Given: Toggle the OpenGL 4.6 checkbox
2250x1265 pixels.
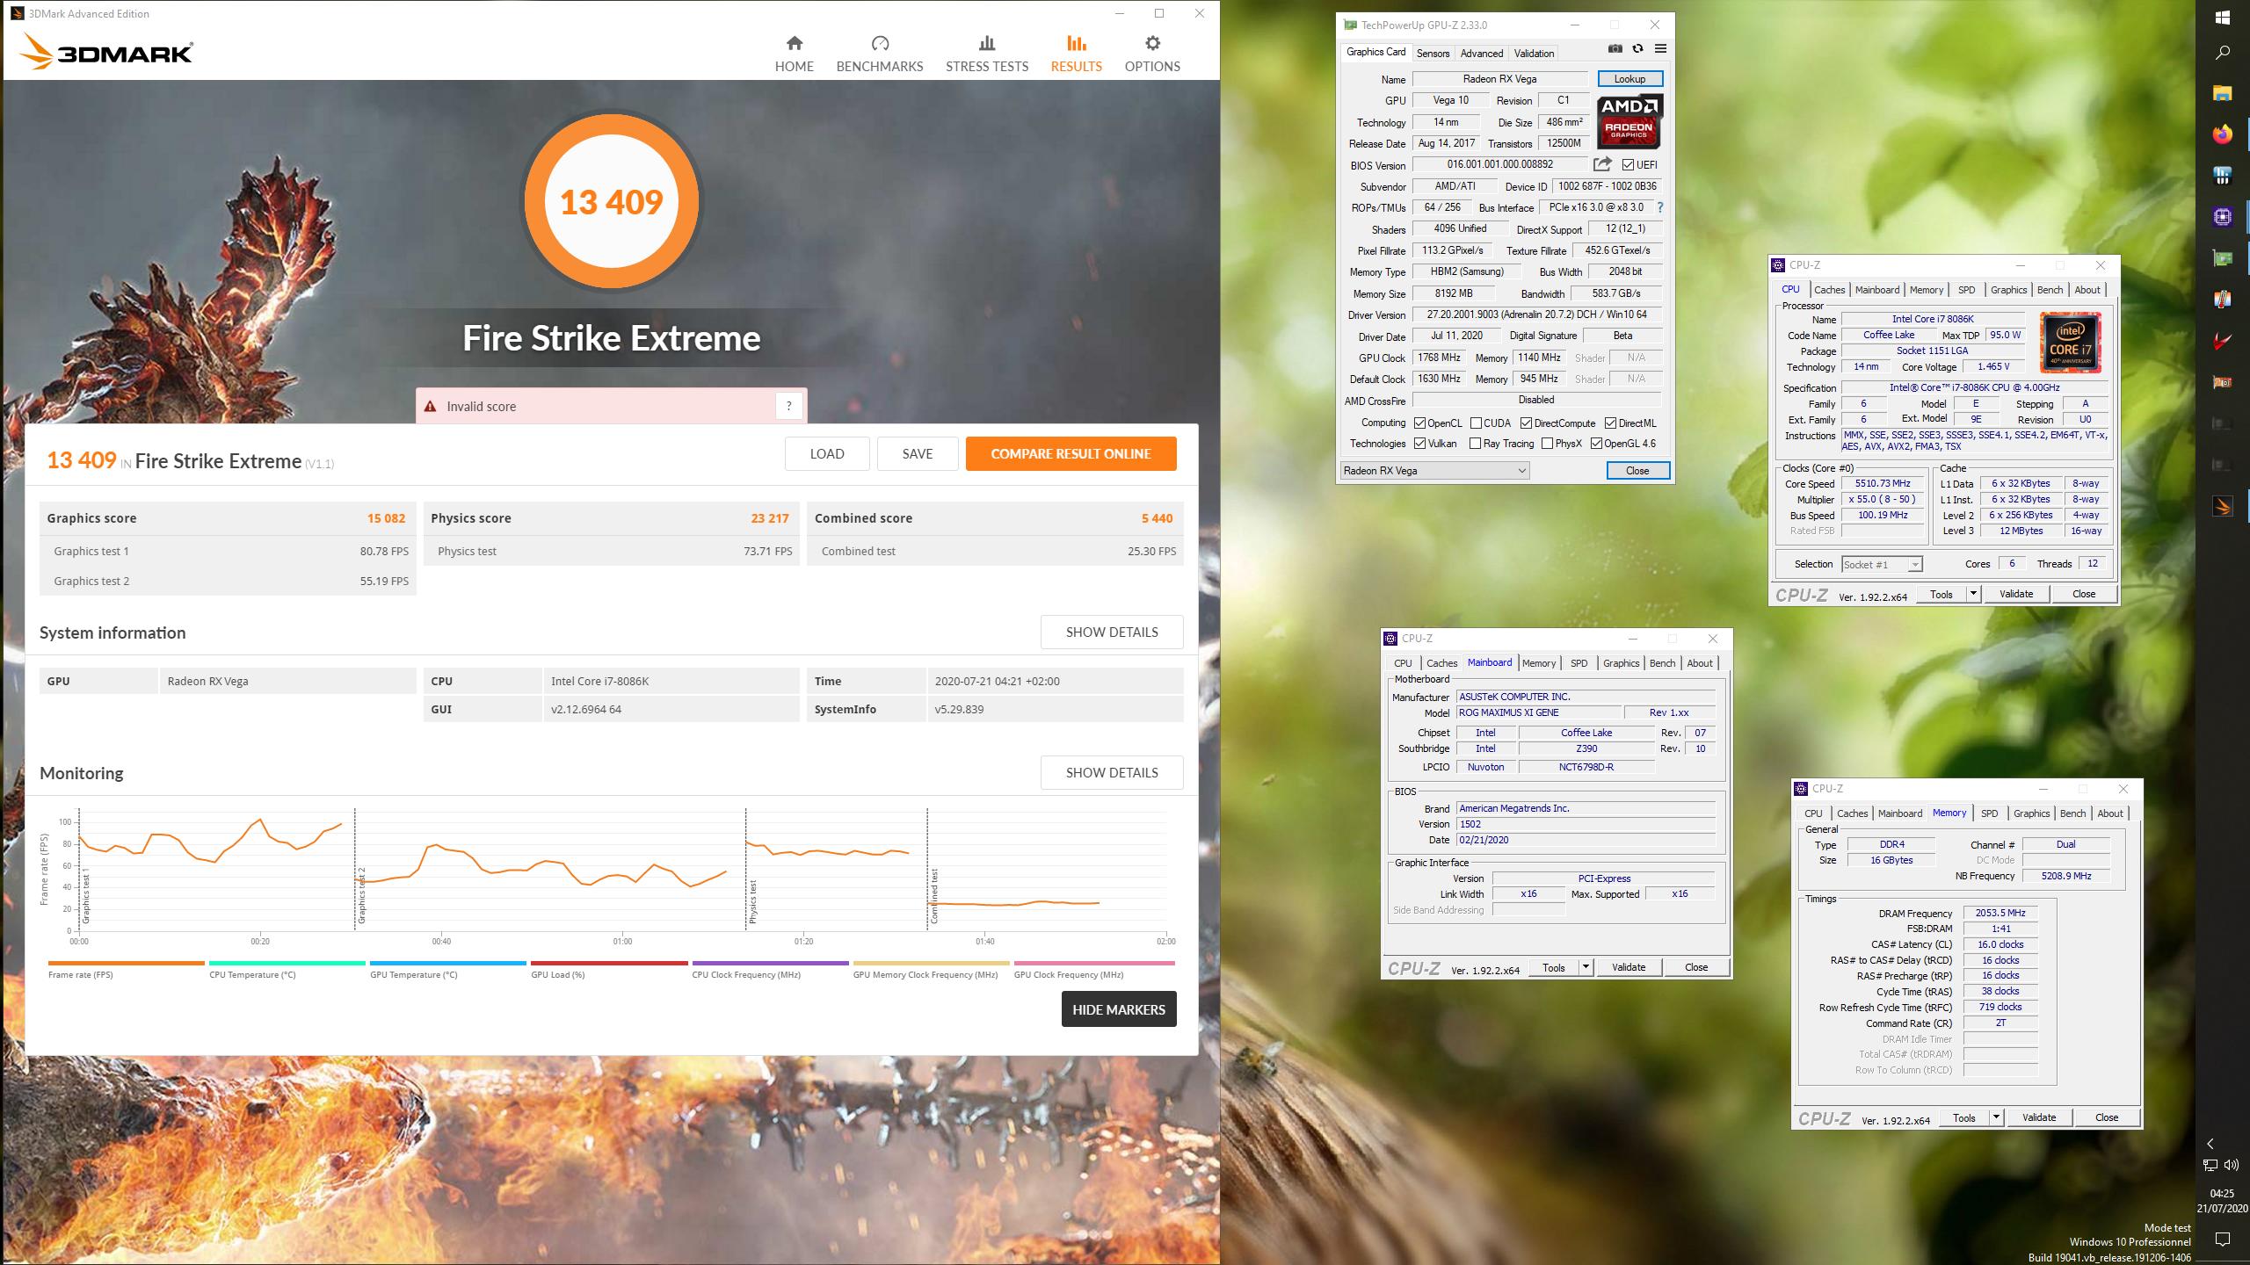Looking at the screenshot, I should [x=1597, y=444].
